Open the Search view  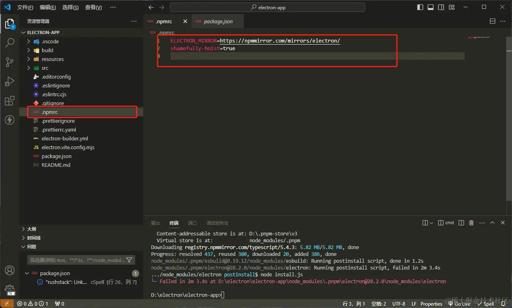pos(10,43)
